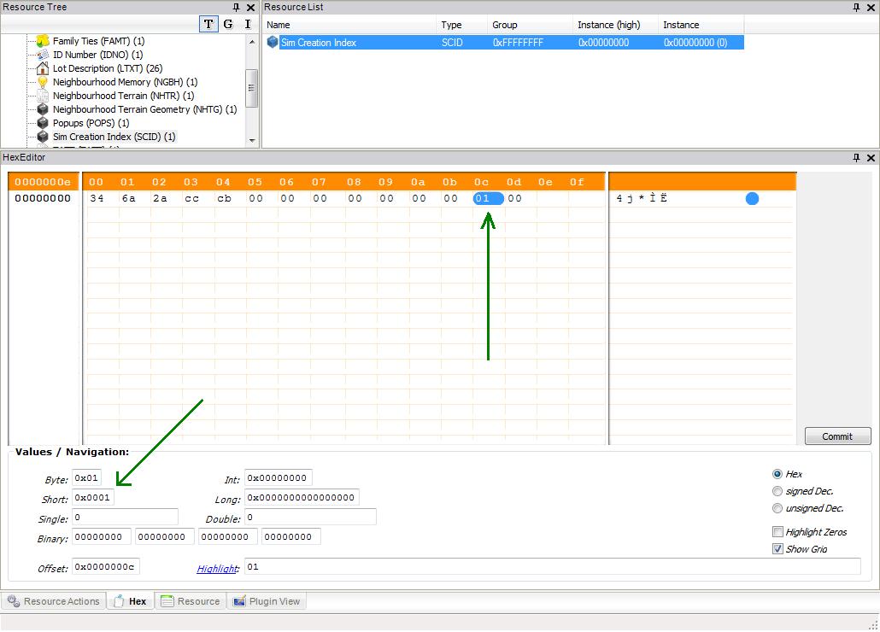
Task: Click the I view button in Resource Tree
Action: pos(248,24)
